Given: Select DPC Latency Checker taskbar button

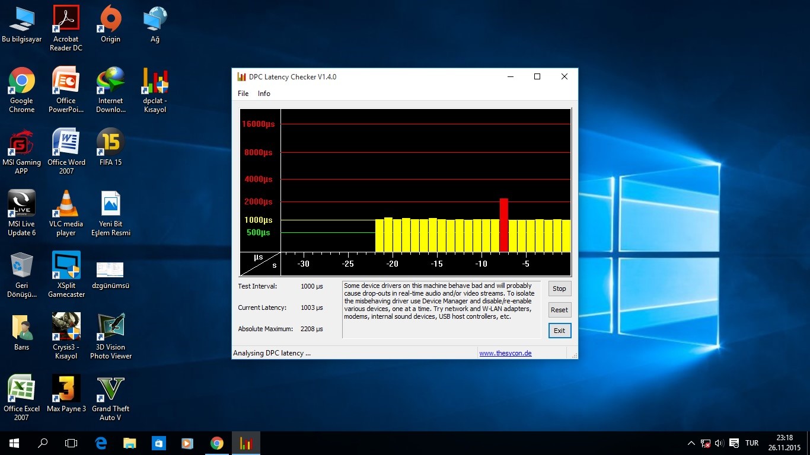Looking at the screenshot, I should (x=245, y=443).
